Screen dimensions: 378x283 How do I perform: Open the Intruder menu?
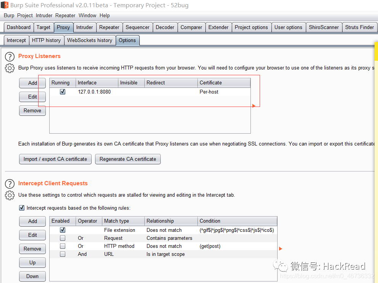pos(44,15)
